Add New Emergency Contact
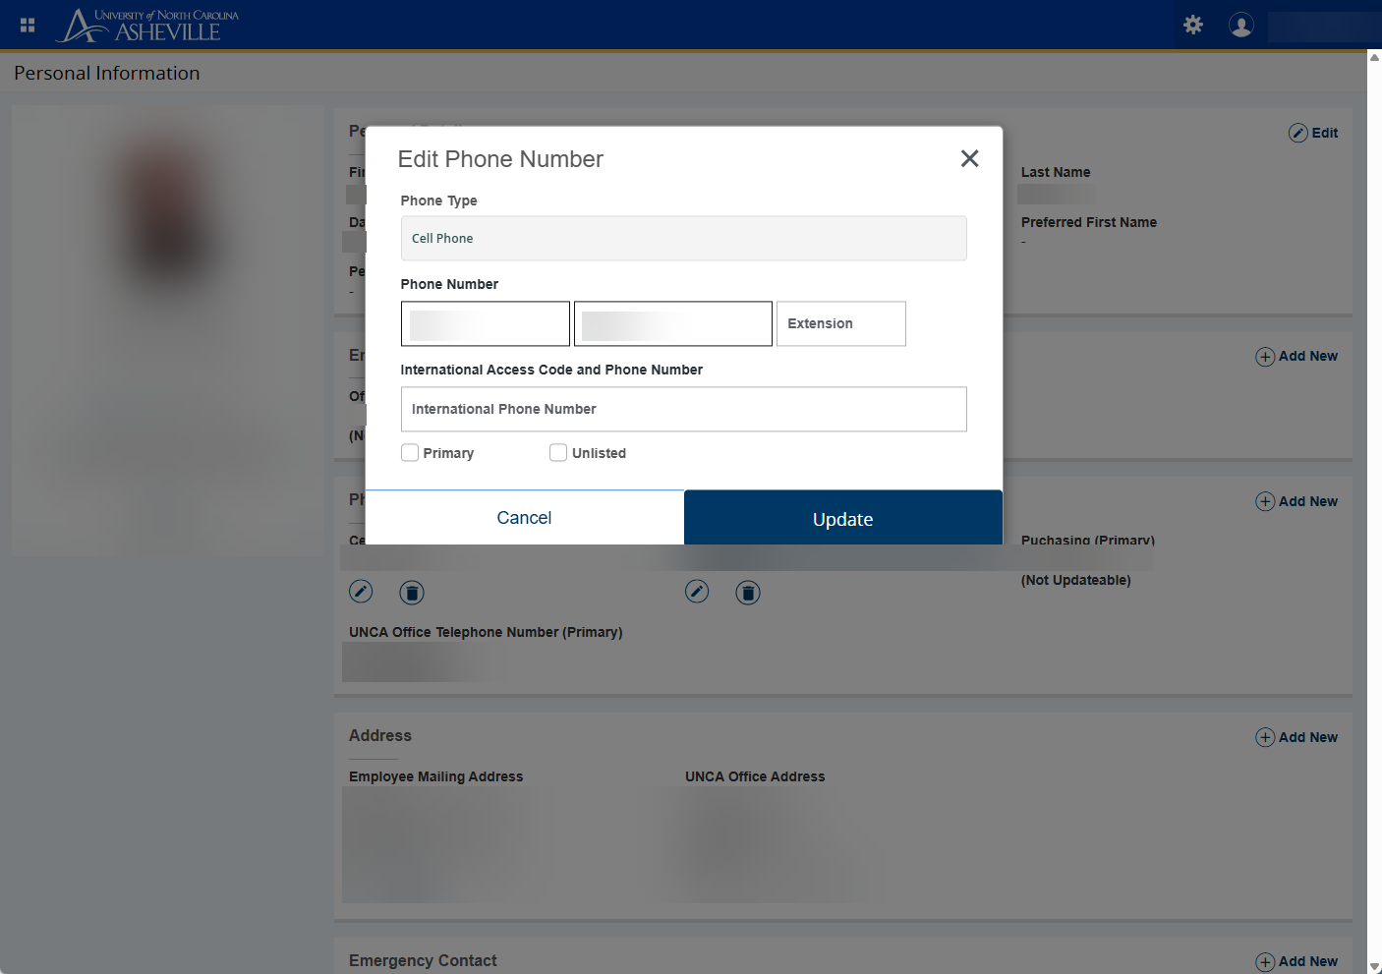1382x974 pixels. point(1296,961)
